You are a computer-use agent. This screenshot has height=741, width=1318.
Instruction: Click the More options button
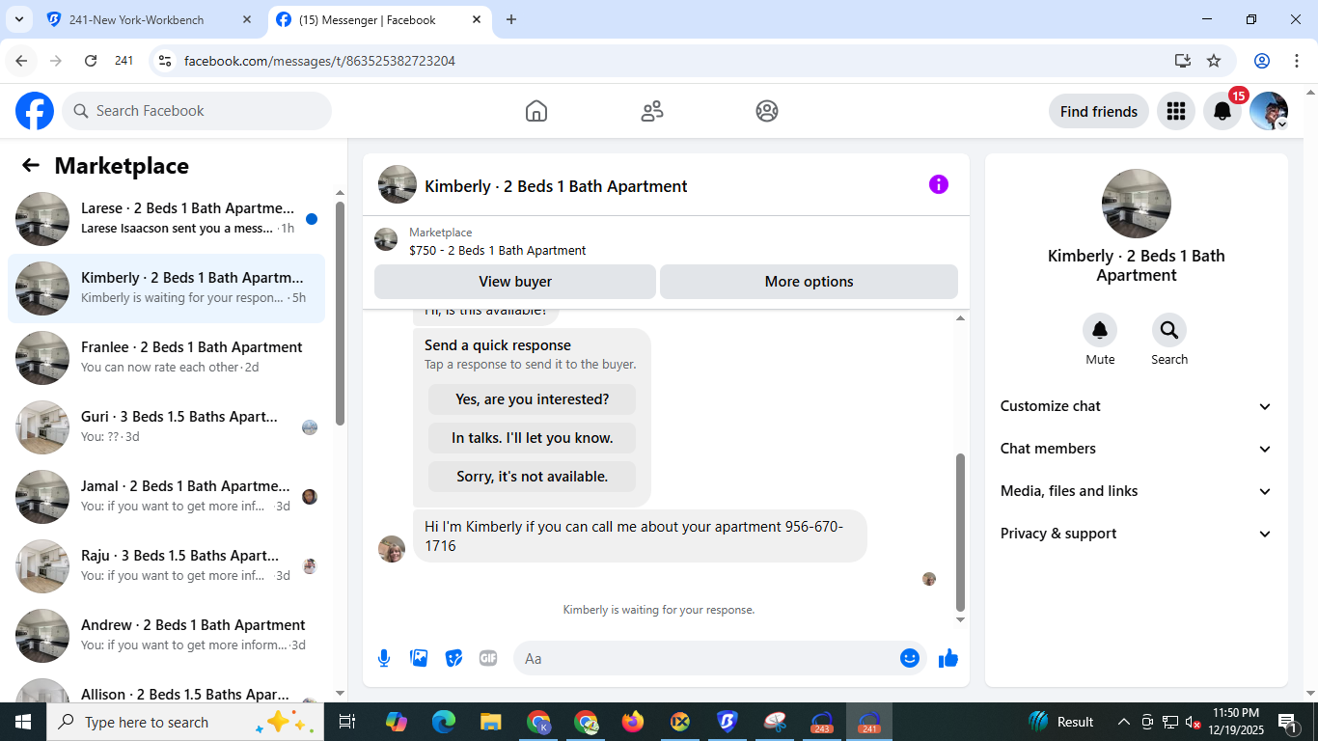tap(809, 282)
